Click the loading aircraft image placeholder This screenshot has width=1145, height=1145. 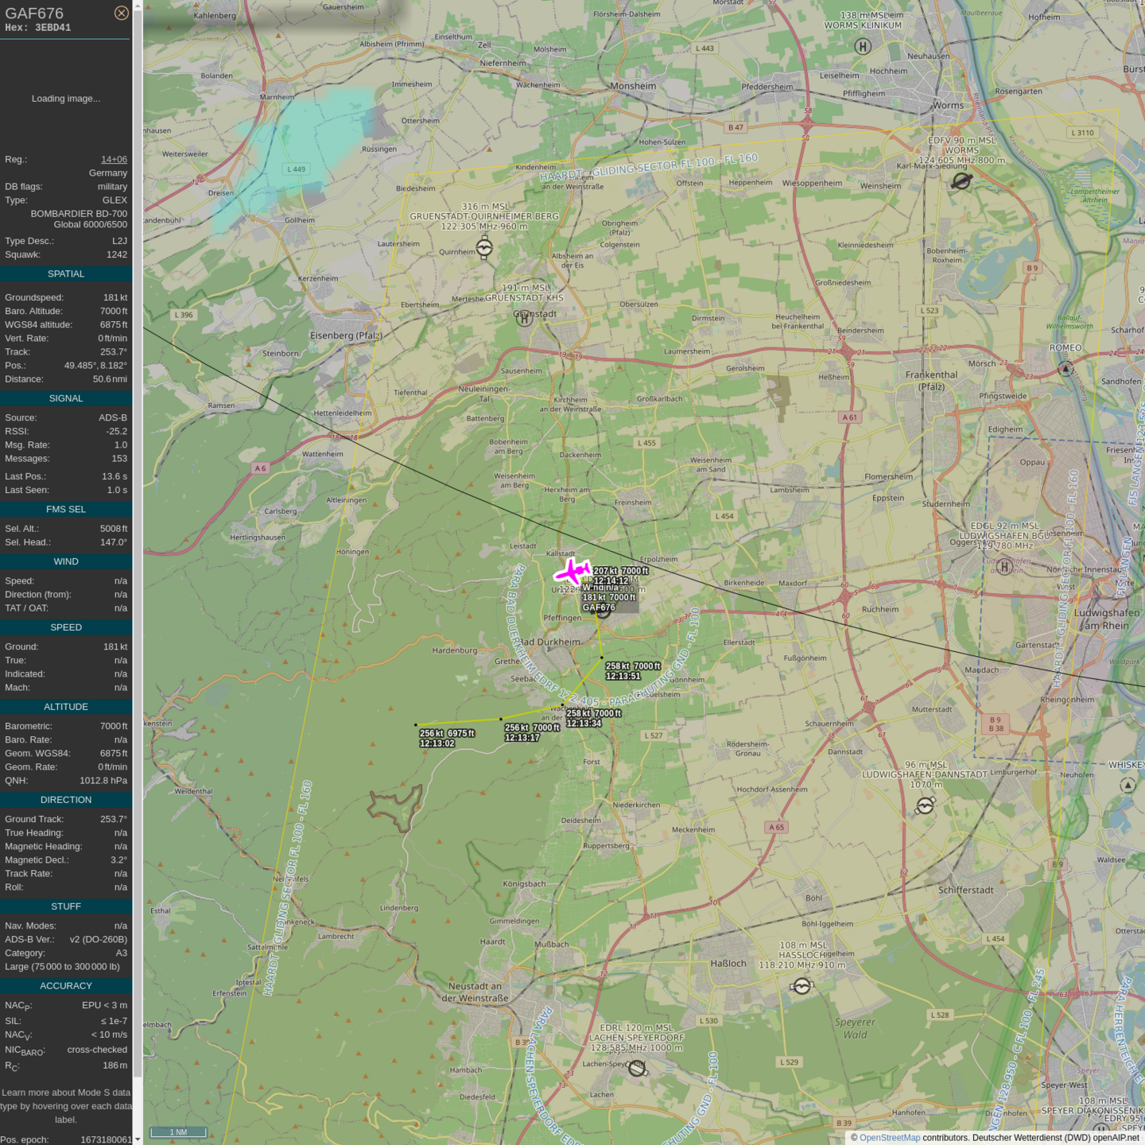pos(66,99)
